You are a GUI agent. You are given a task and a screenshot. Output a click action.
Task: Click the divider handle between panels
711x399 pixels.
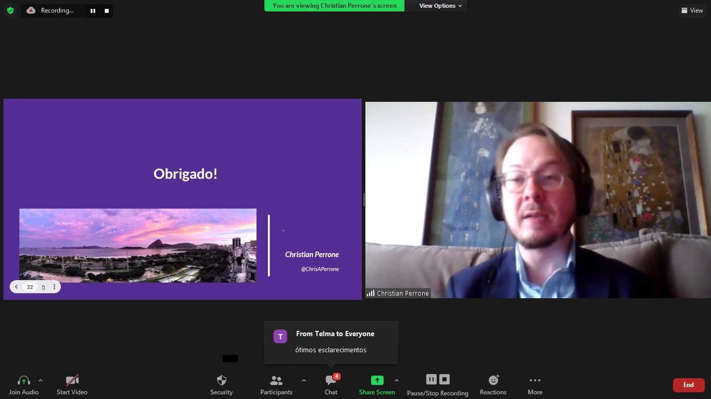tap(364, 199)
